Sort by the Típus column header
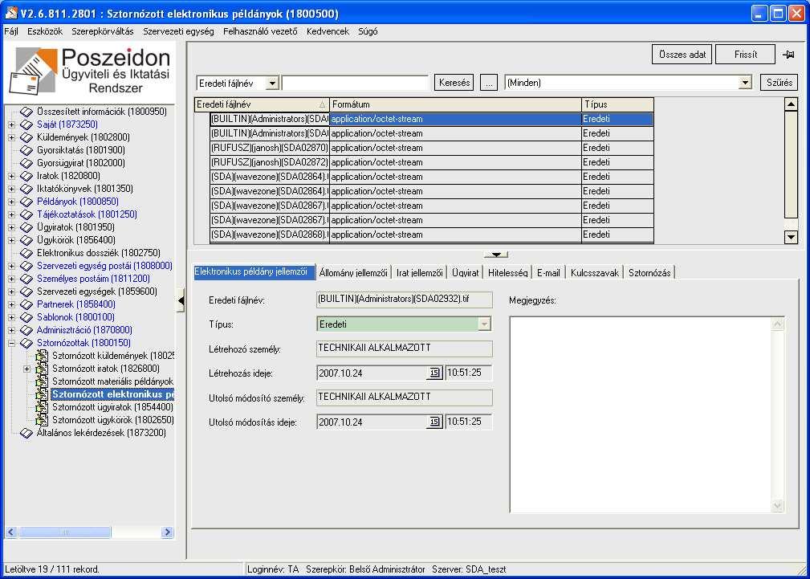Viewport: 810px width, 579px height. 617,104
